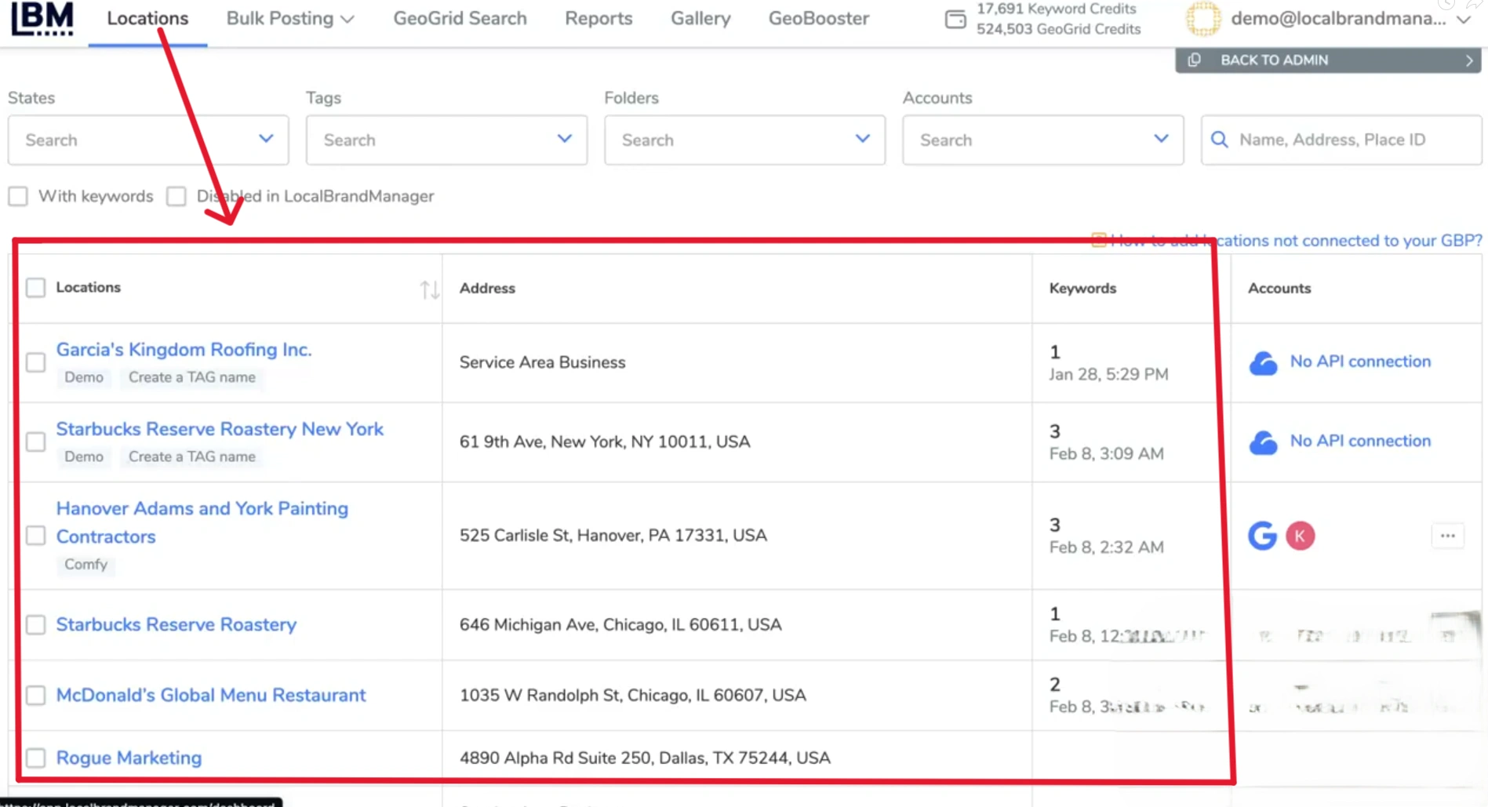Image resolution: width=1488 pixels, height=807 pixels.
Task: Click the keyword credits wallet icon
Action: tap(956, 20)
